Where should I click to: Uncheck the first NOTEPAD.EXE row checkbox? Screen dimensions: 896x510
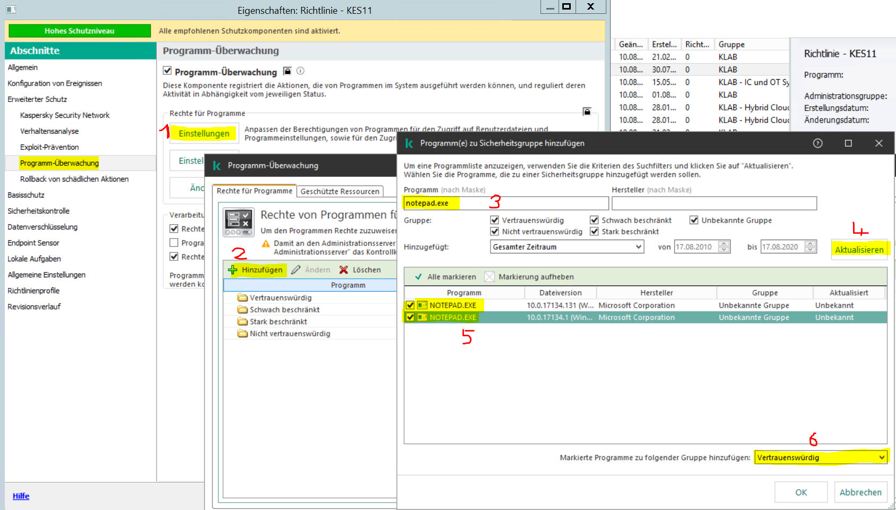coord(410,305)
